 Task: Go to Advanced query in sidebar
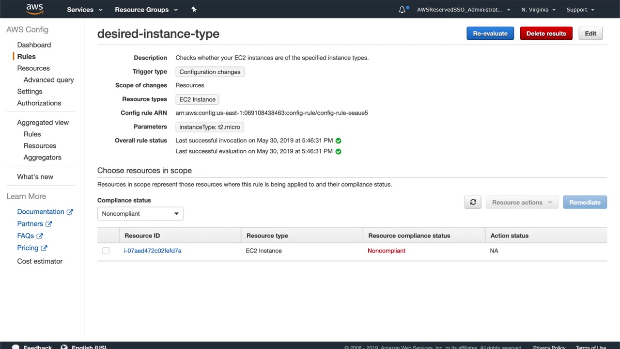click(x=48, y=80)
